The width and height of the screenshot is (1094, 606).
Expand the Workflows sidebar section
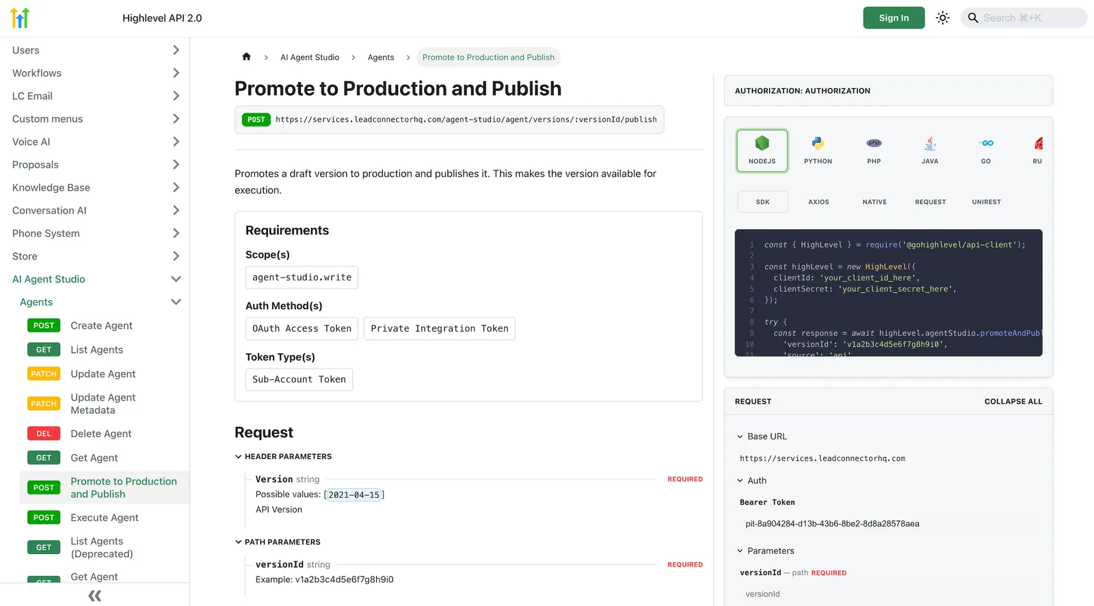click(176, 73)
